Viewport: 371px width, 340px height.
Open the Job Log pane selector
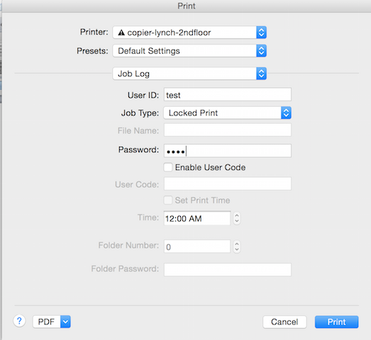coord(189,74)
